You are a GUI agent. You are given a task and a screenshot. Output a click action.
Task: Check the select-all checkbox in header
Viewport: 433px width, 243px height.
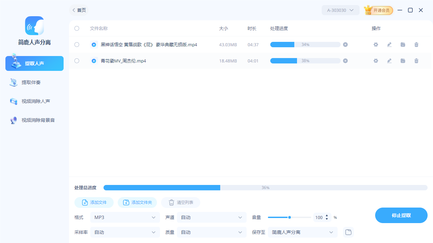point(77,28)
